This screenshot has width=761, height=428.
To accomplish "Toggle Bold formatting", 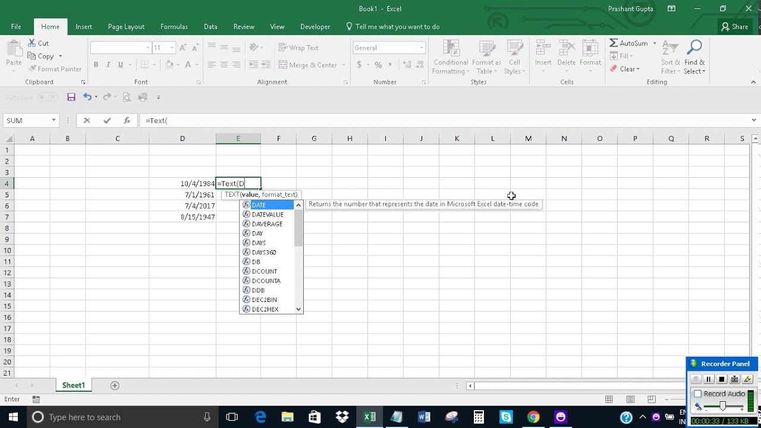I will 96,65.
